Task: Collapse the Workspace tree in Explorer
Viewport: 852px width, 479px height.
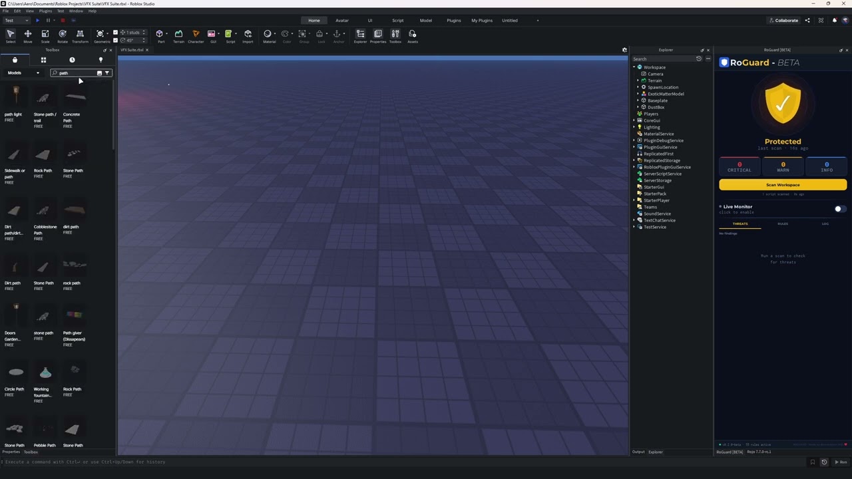Action: point(634,67)
